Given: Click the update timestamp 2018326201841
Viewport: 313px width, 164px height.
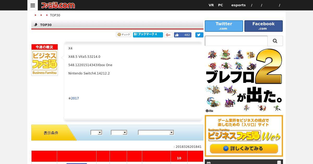Looking at the screenshot, I should point(189,147).
